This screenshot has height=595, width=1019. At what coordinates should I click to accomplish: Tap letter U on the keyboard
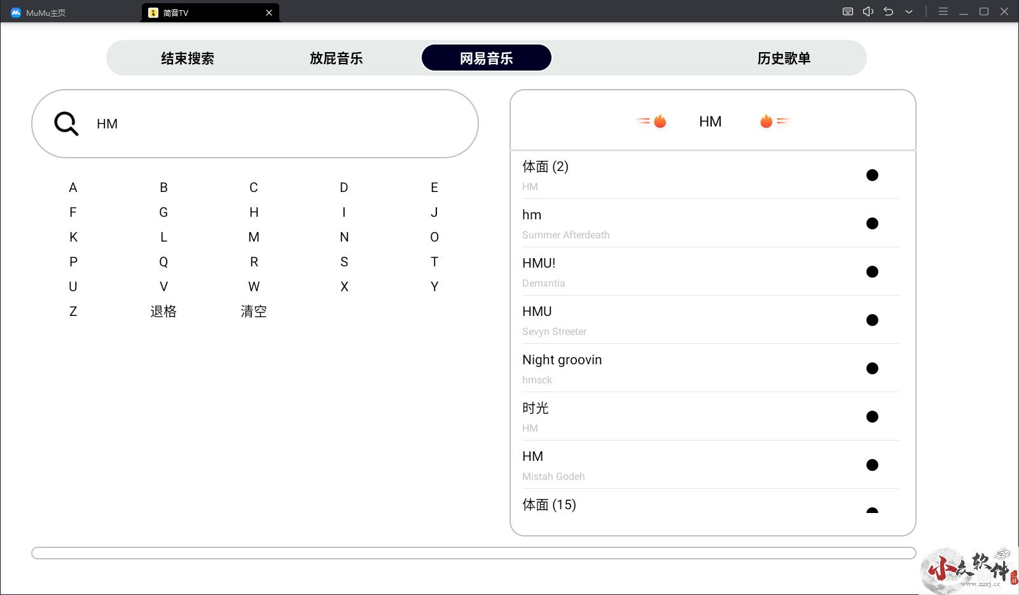73,287
